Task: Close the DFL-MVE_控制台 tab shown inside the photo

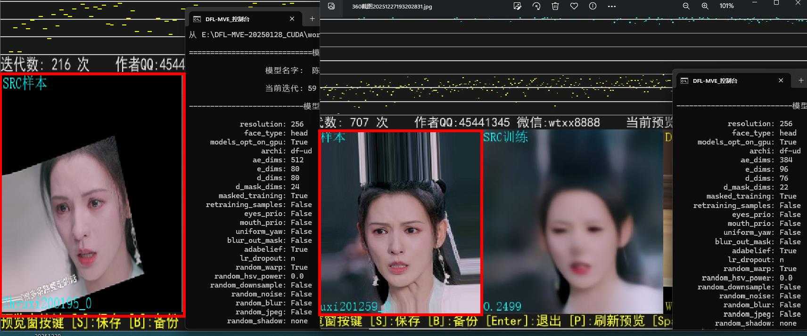Action: click(x=781, y=80)
